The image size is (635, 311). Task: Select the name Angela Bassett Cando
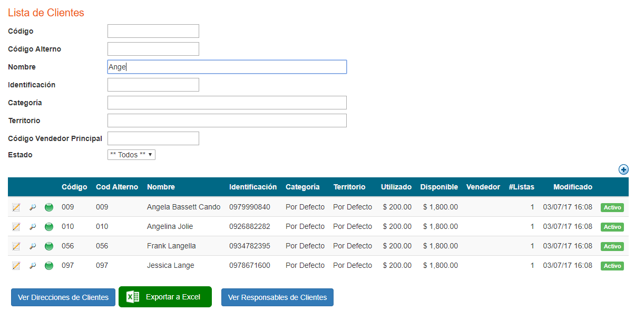(184, 207)
